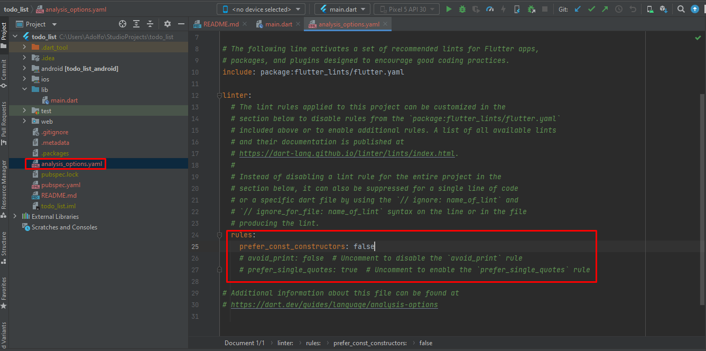This screenshot has width=706, height=351.
Task: Open the dart-lang linter lints link
Action: pos(347,153)
